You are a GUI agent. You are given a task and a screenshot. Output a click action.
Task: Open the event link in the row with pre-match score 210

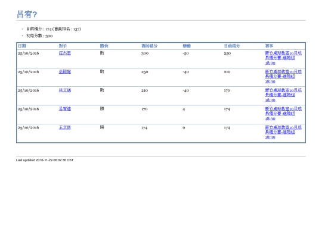click(x=283, y=95)
